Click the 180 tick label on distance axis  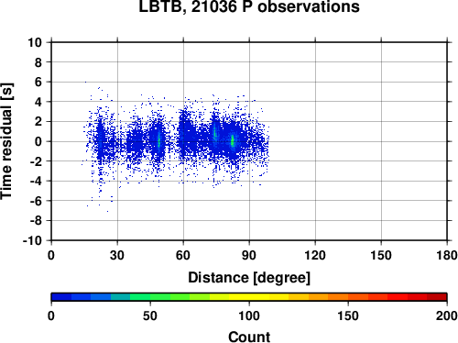[x=447, y=255]
